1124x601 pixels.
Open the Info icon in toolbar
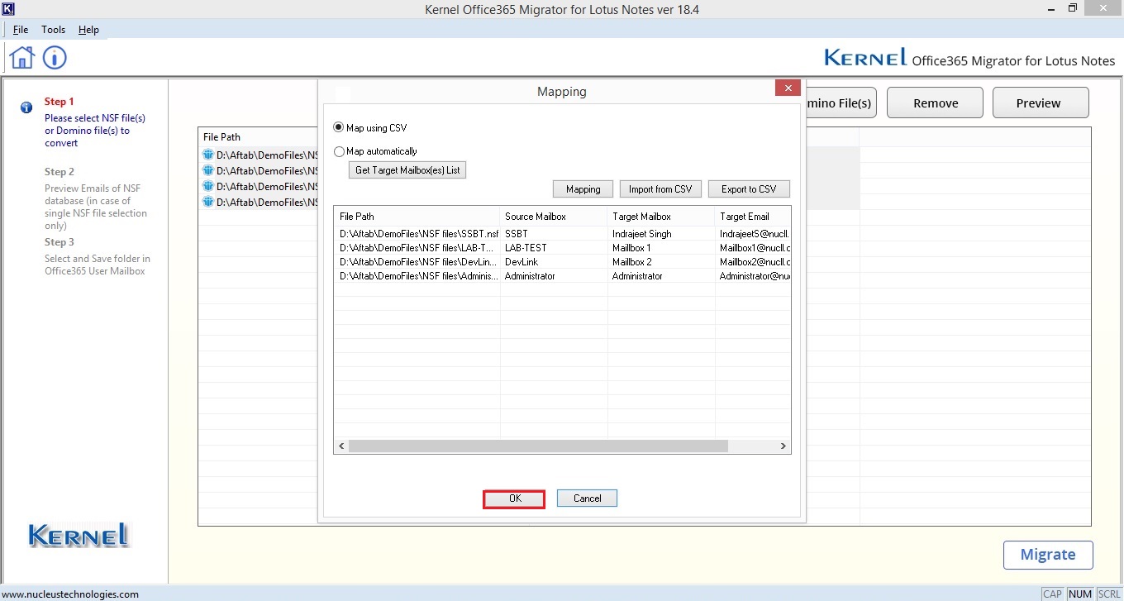(55, 58)
